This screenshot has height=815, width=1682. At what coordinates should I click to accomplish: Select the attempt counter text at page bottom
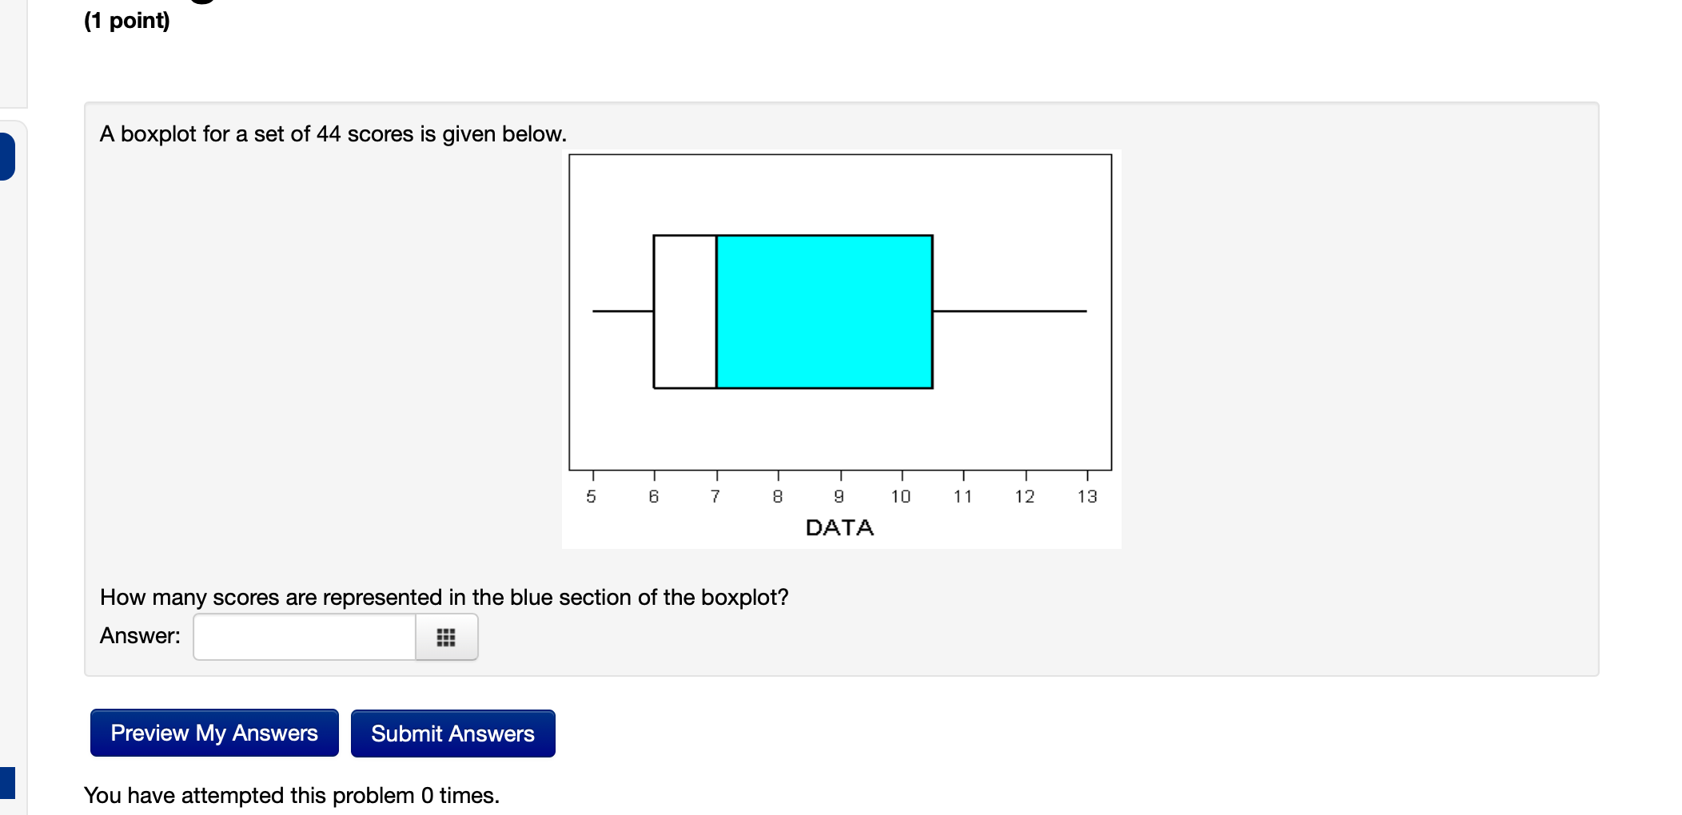coord(291,794)
